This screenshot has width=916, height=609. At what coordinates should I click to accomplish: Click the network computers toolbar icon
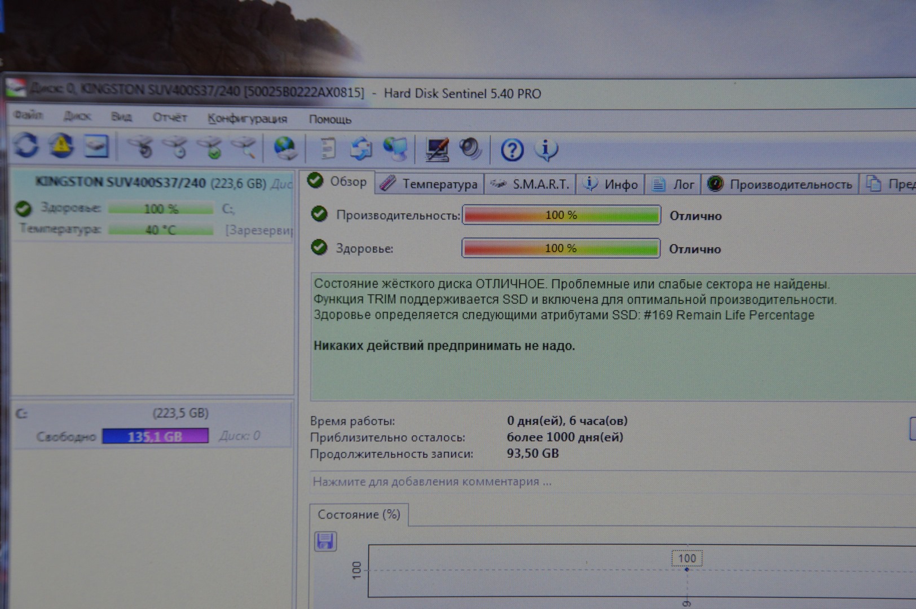click(396, 149)
